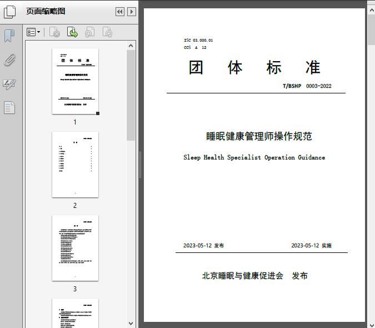Click the document scrollbar thumb

(372, 29)
